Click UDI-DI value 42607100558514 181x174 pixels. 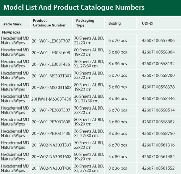coord(158,110)
